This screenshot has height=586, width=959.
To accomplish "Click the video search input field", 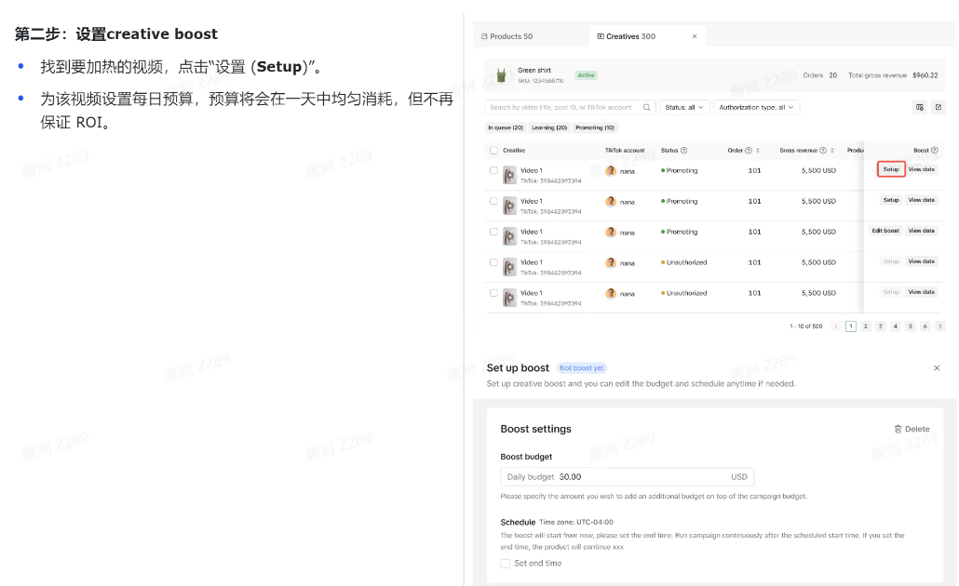I will coord(570,108).
